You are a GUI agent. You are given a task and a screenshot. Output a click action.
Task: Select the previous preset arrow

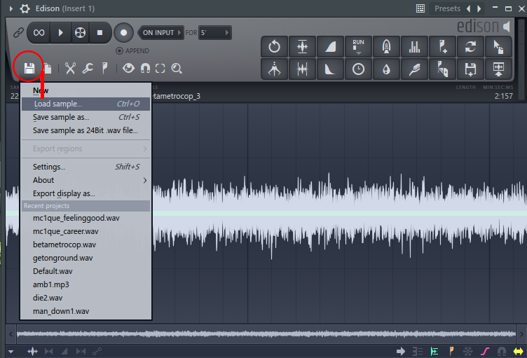pos(469,8)
